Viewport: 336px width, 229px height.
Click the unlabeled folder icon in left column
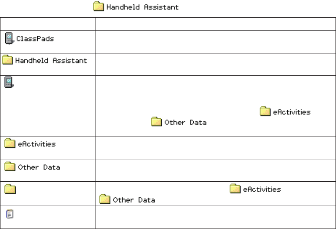[x=10, y=189]
